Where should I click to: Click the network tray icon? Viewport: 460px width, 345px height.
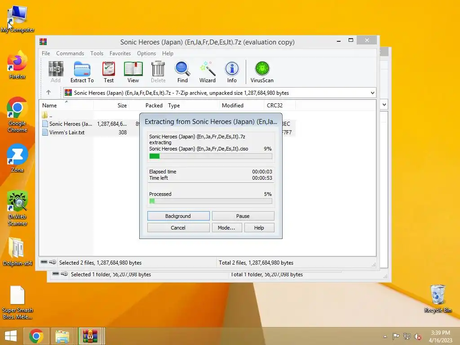407,336
